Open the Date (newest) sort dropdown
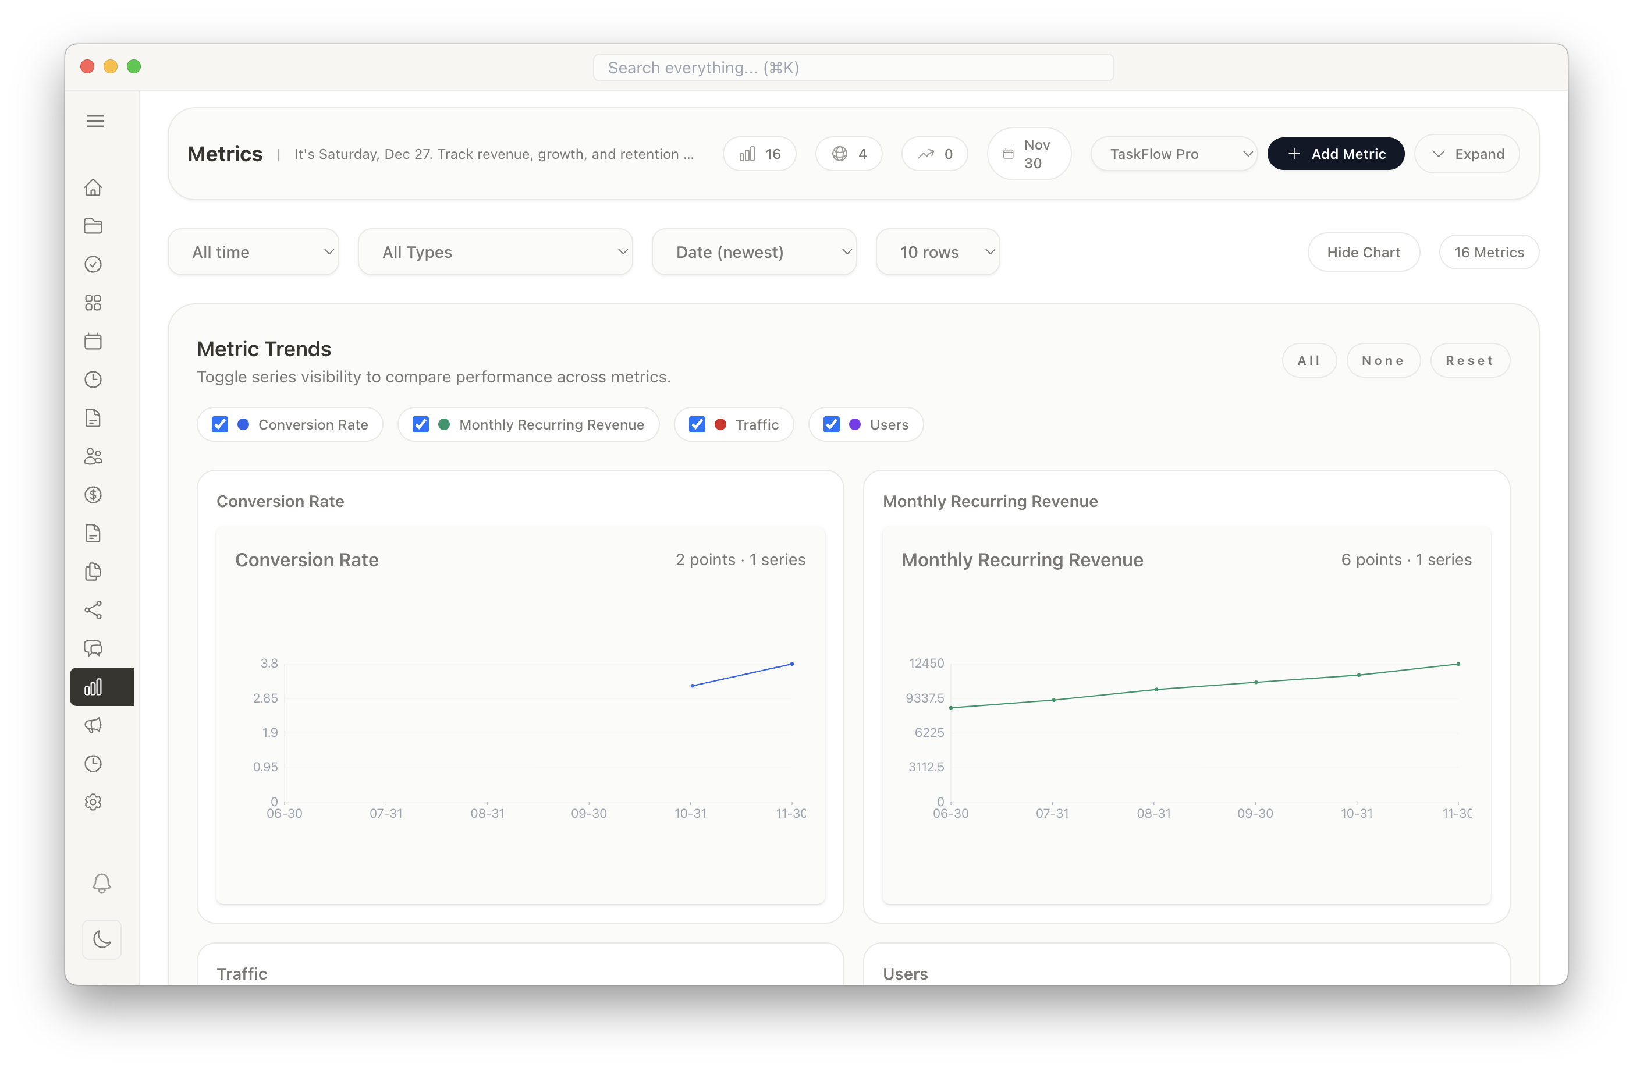 click(x=754, y=252)
